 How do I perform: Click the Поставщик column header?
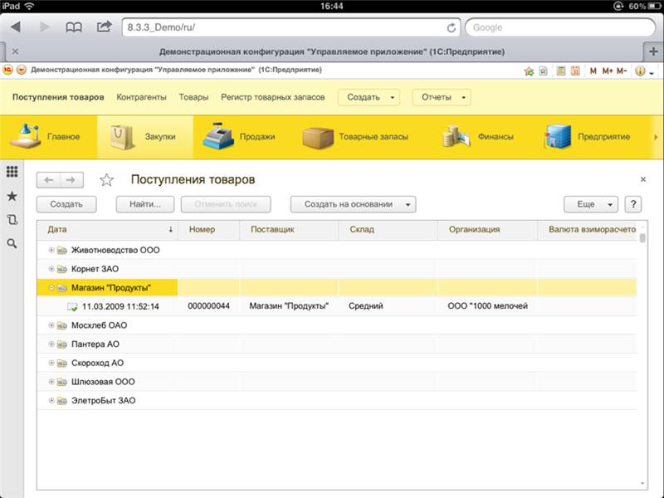pos(289,230)
